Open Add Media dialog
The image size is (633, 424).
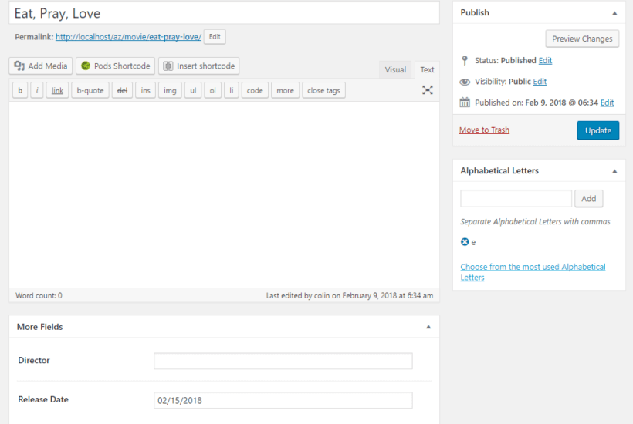coord(40,66)
